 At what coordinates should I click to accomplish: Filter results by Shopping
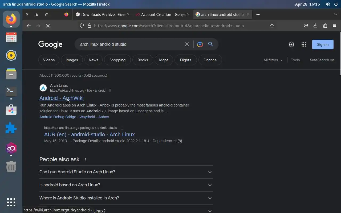click(117, 60)
